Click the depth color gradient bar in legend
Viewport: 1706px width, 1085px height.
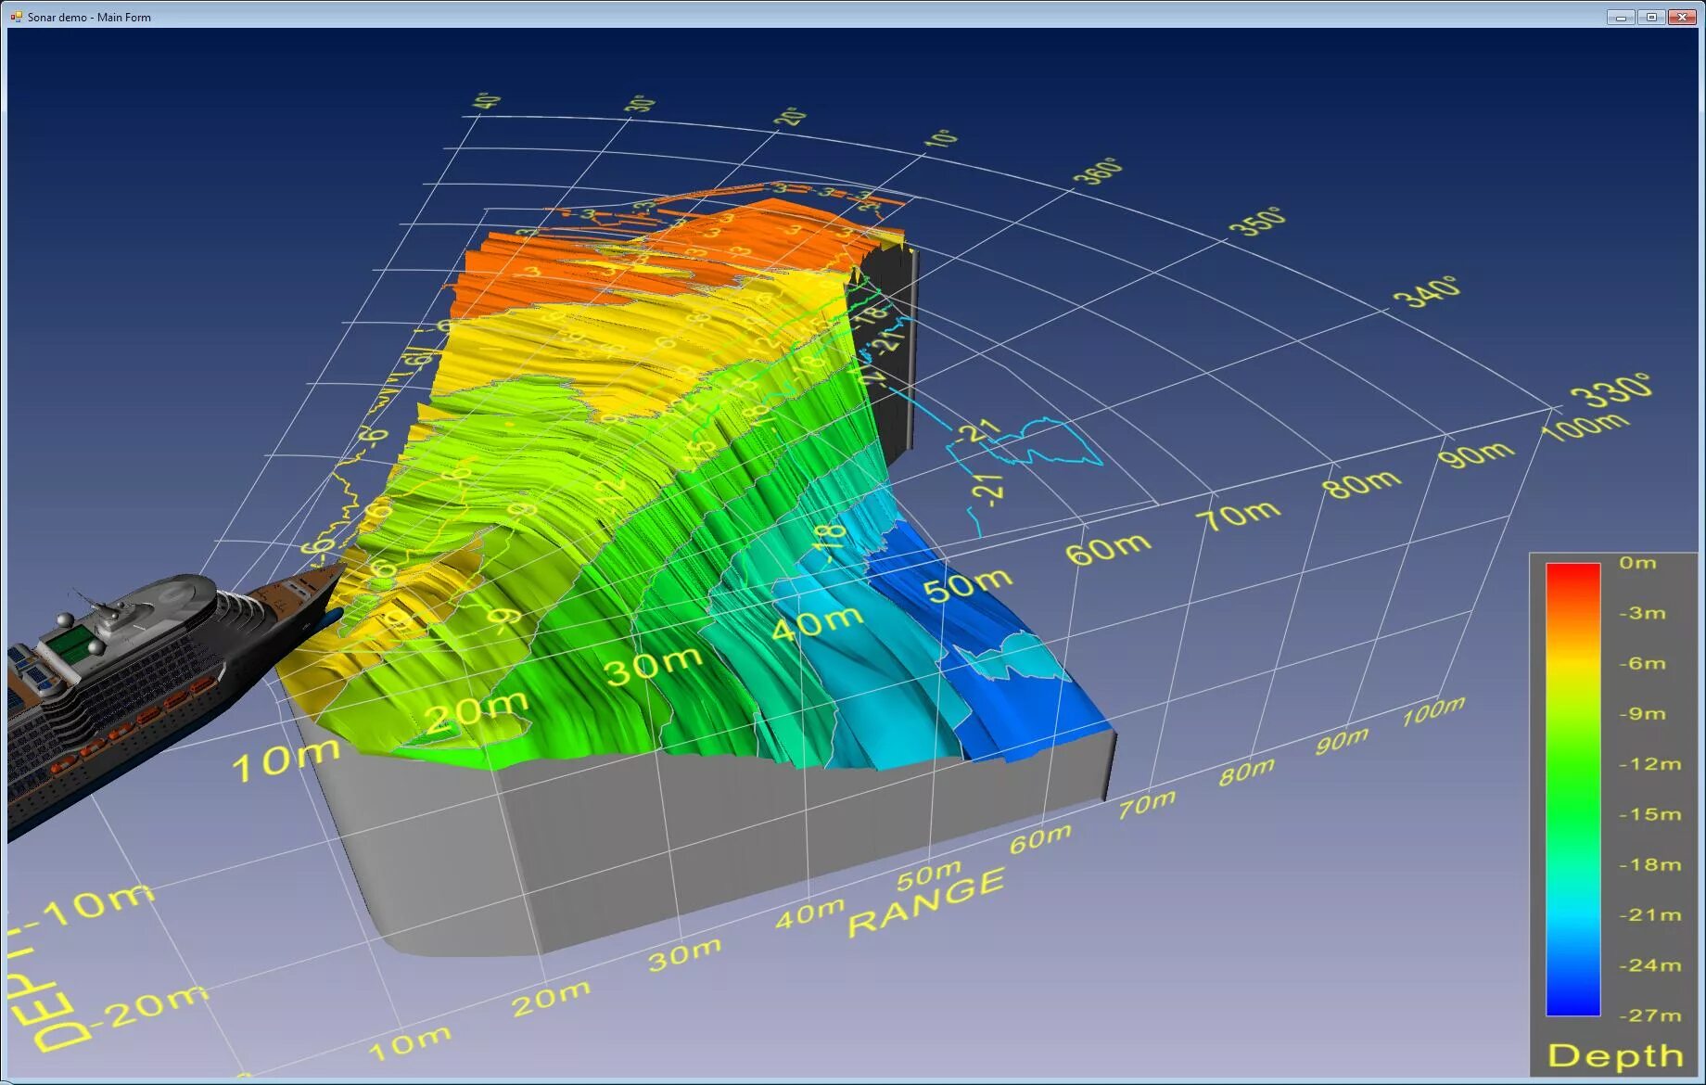[x=1572, y=789]
